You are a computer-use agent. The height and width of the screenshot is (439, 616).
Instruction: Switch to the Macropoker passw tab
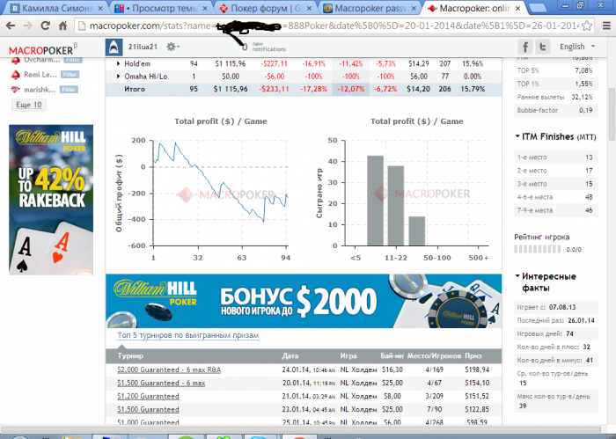tap(368, 8)
